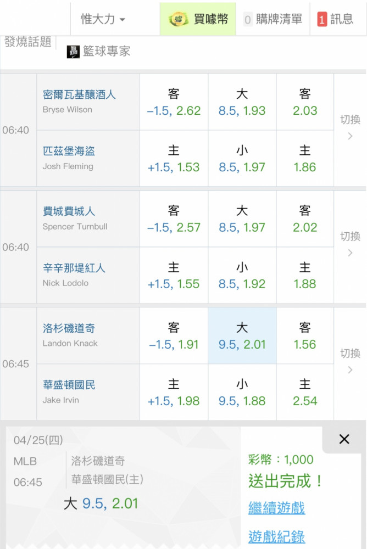Open the 遊戲紀錄 link
367x549 pixels.
tap(276, 536)
